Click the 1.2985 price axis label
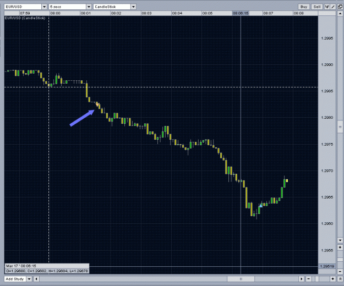Image resolution: width=344 pixels, height=286 pixels. coord(327,91)
